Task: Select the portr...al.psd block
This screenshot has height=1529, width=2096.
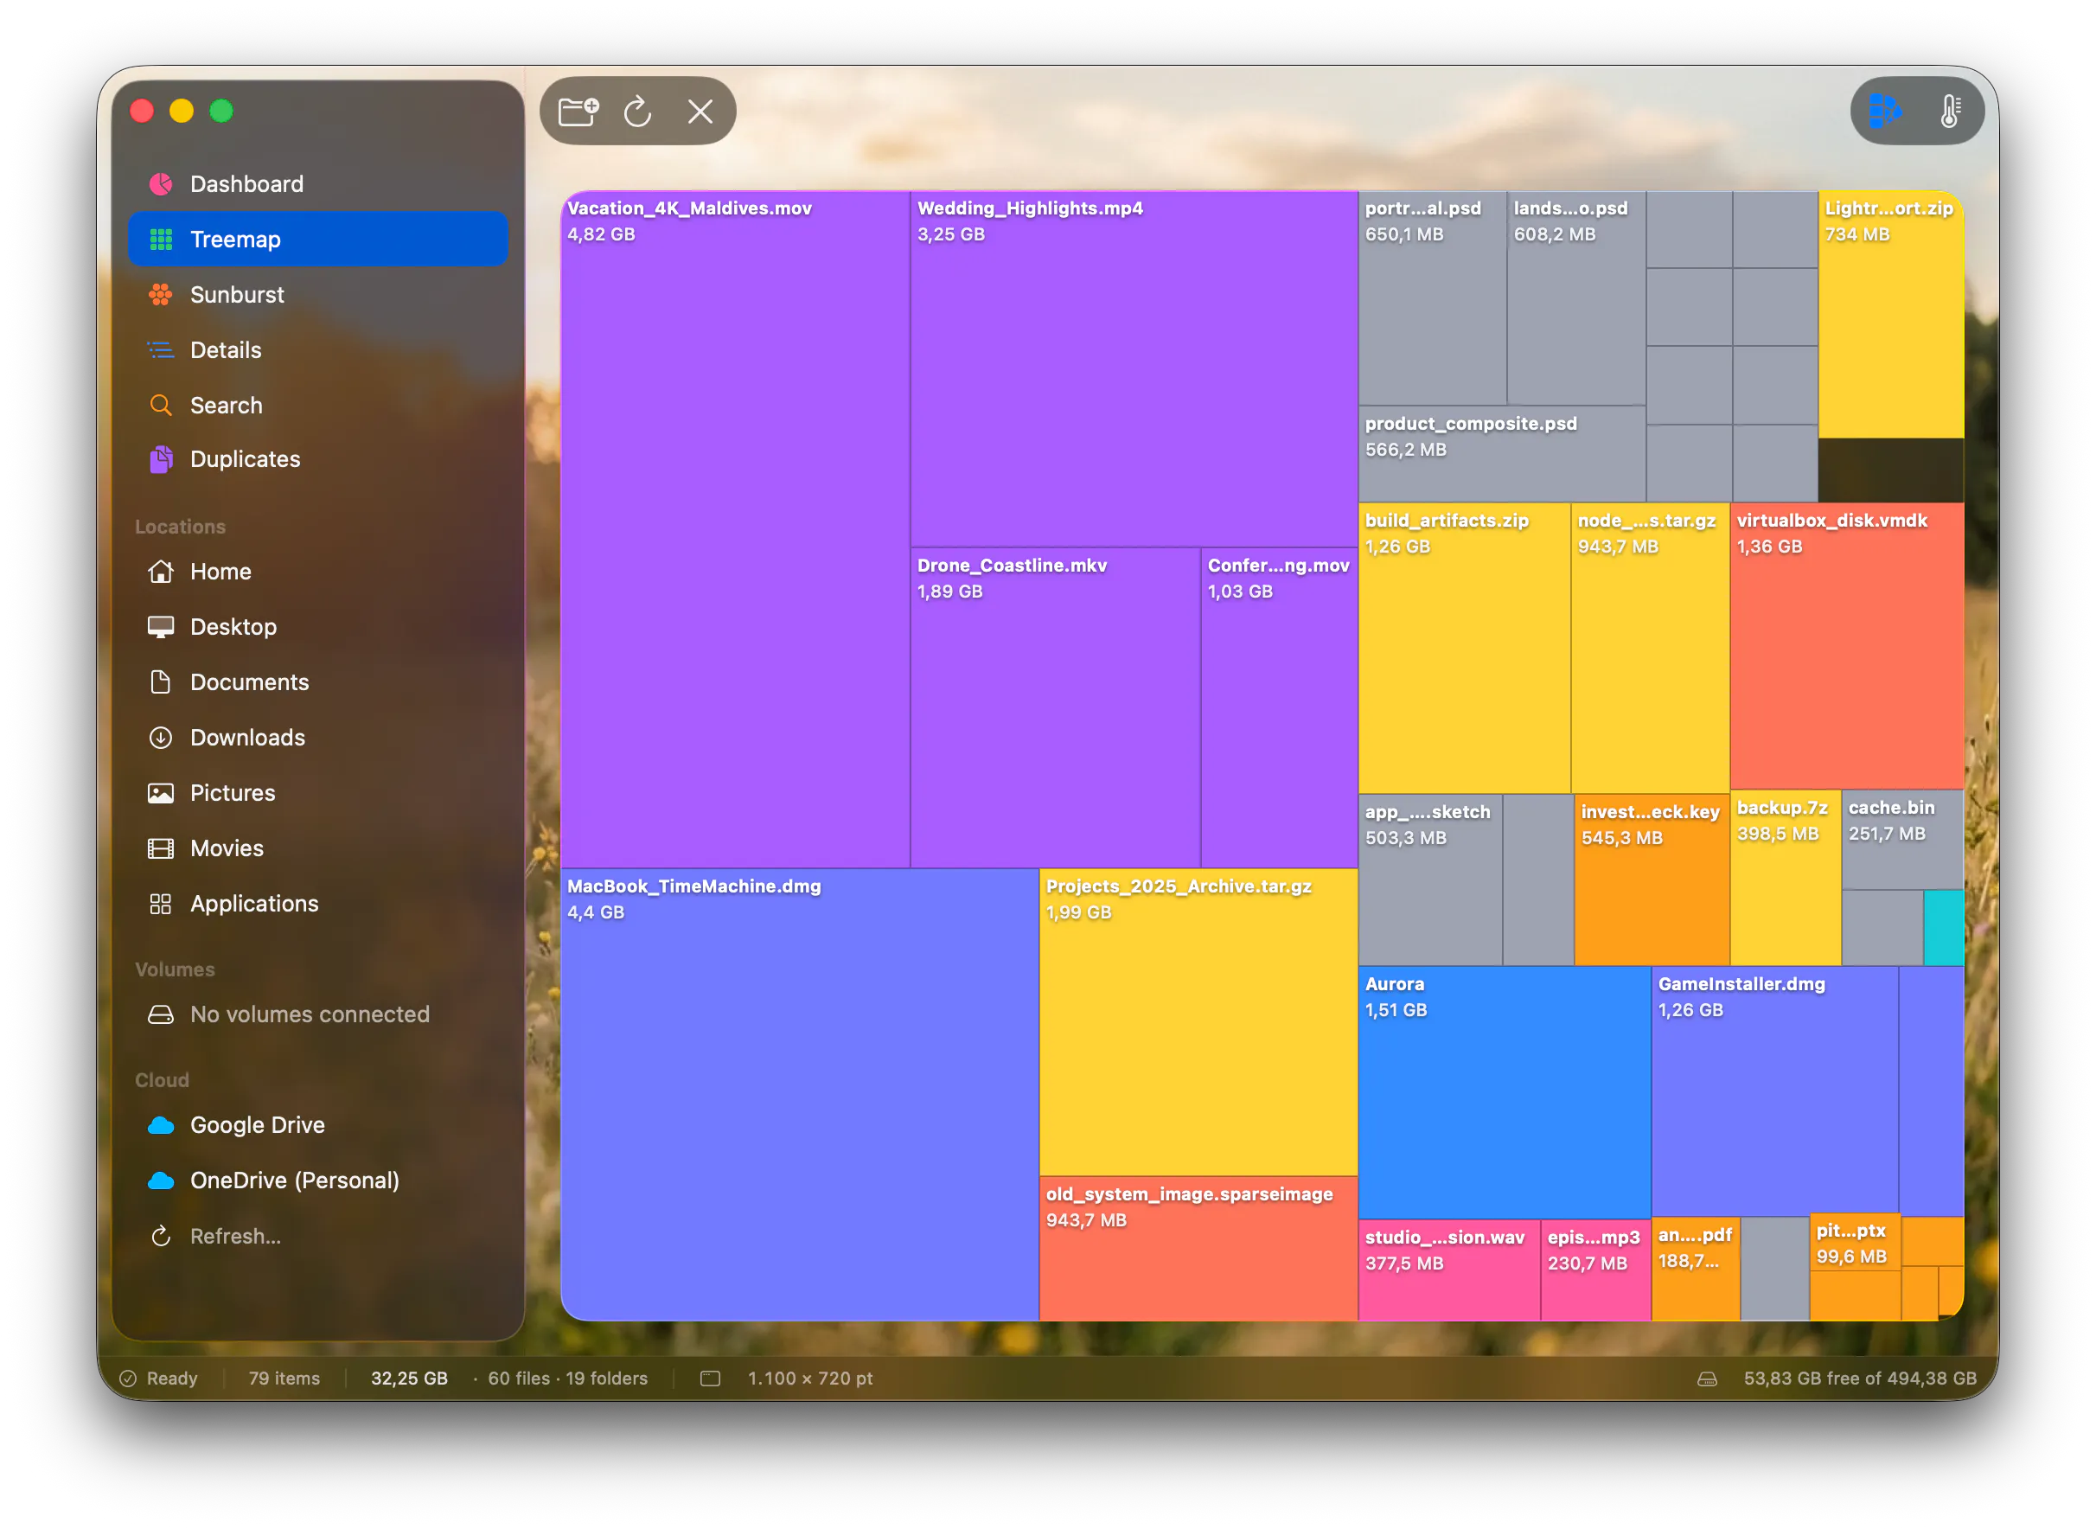Action: (1433, 298)
